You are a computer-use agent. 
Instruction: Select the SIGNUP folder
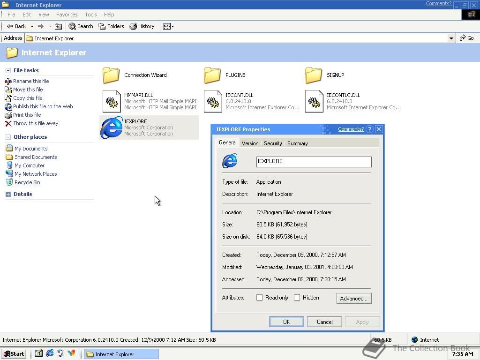(x=325, y=75)
